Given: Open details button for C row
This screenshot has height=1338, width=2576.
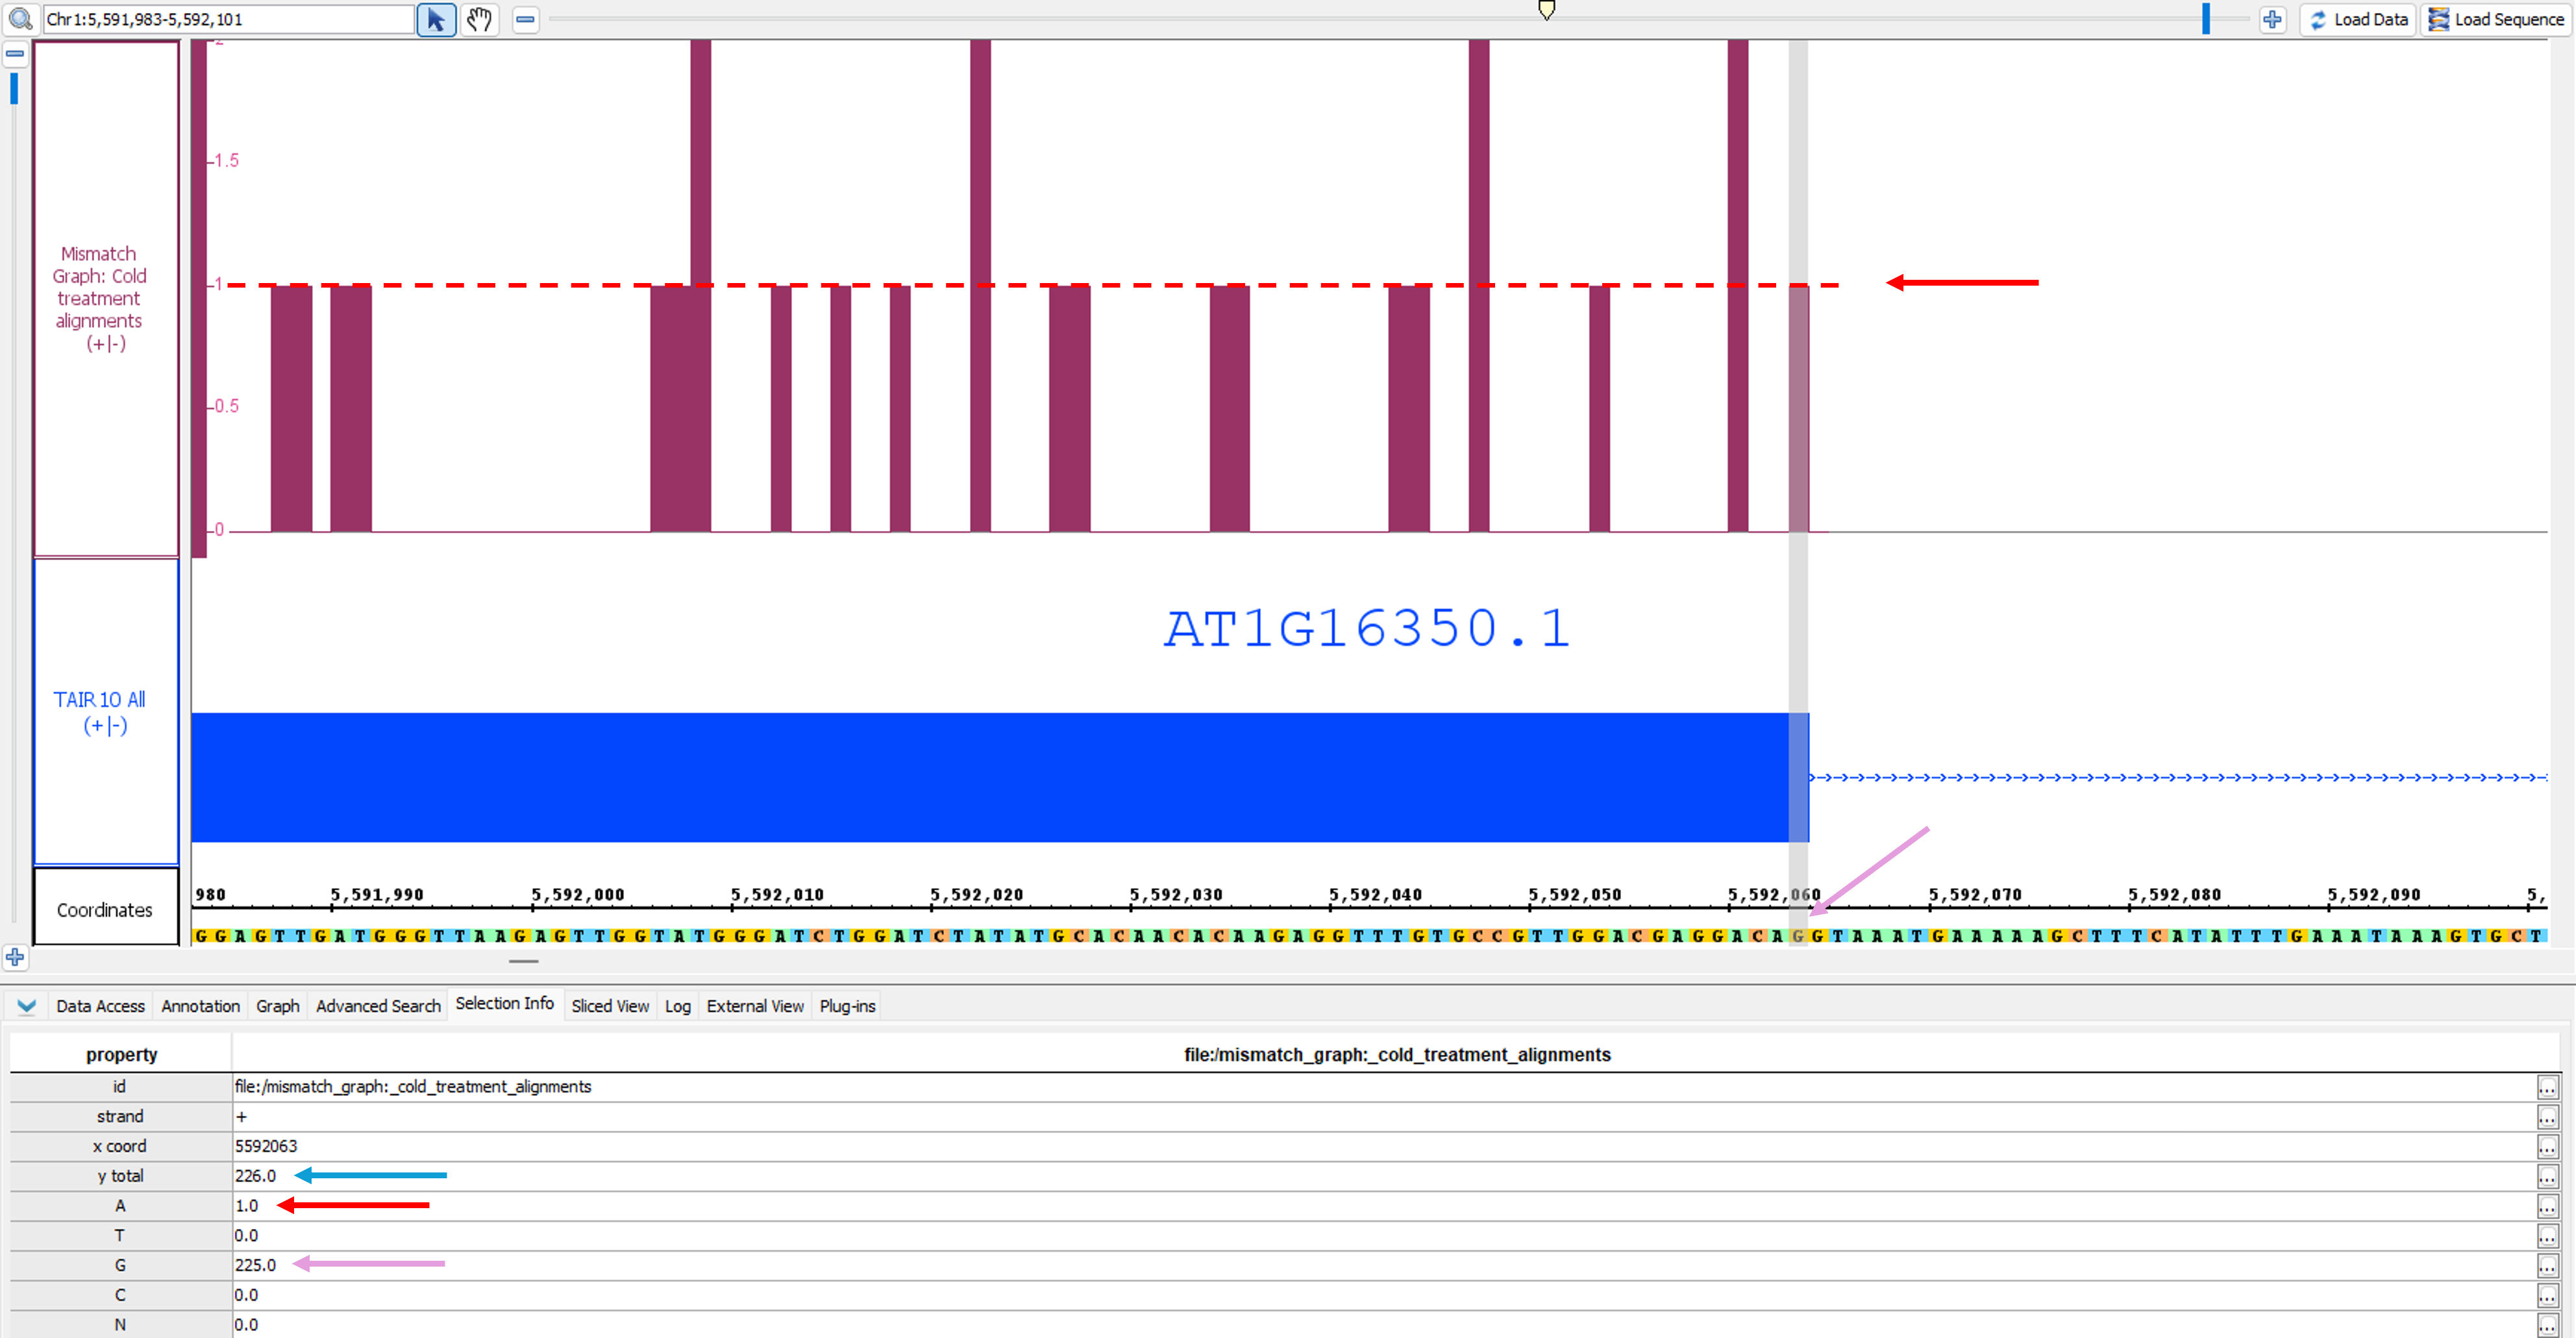Looking at the screenshot, I should [2547, 1296].
